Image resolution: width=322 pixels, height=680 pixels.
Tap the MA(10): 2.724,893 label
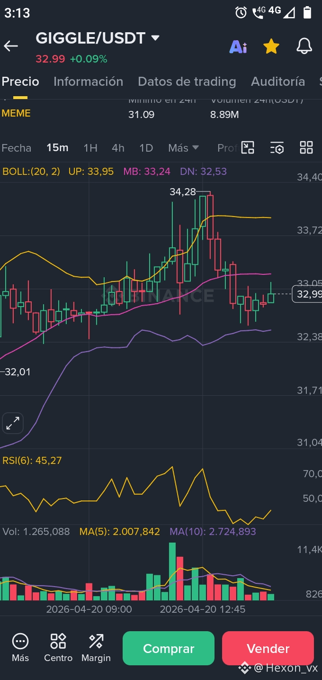point(213,532)
